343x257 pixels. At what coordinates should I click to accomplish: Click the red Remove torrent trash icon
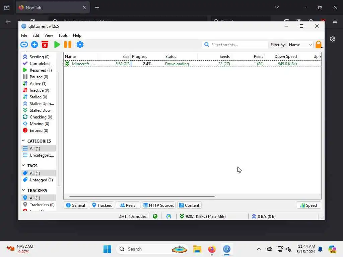point(45,45)
